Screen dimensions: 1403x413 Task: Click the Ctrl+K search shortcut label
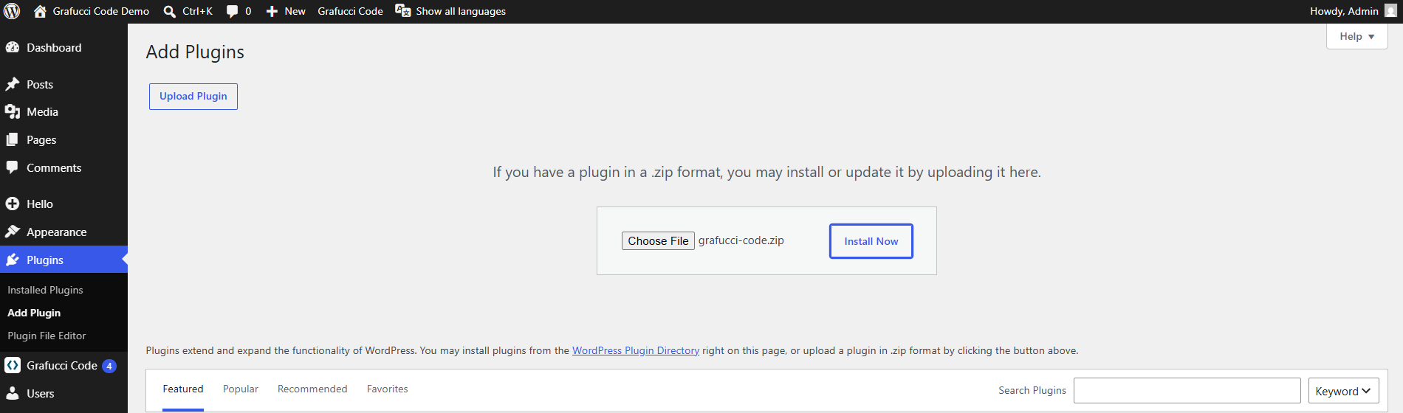click(197, 11)
